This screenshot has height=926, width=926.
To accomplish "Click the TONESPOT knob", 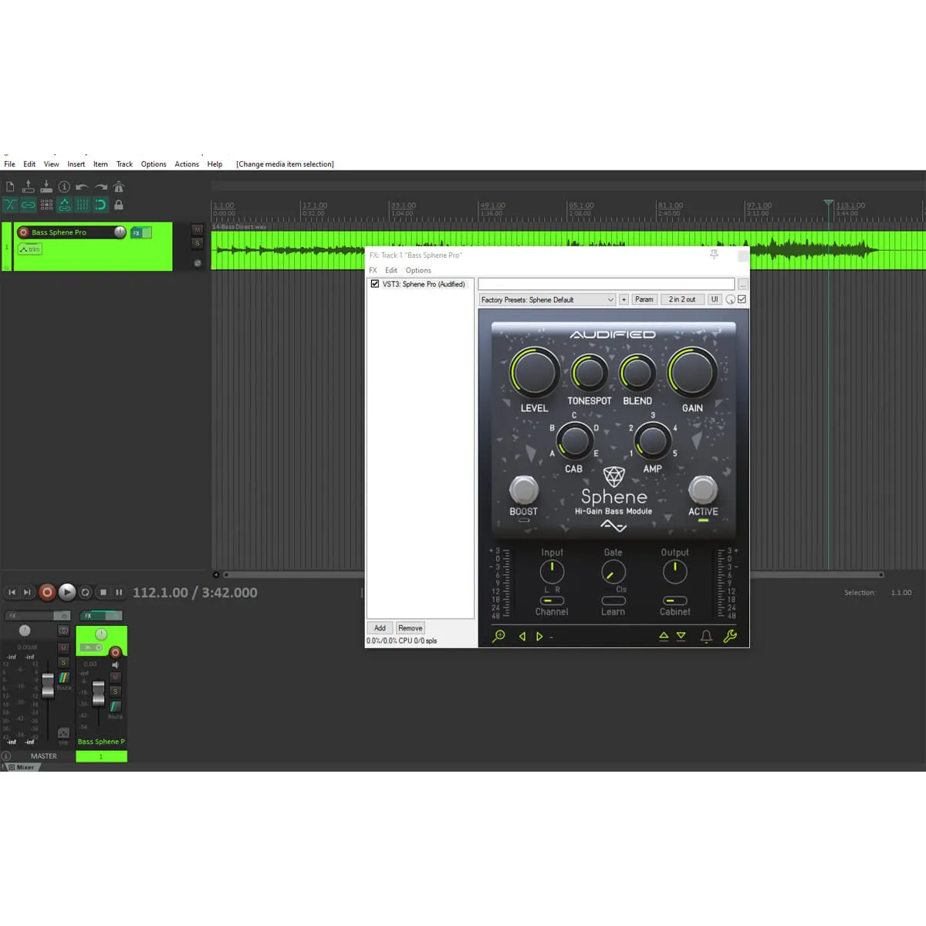I will (x=589, y=373).
